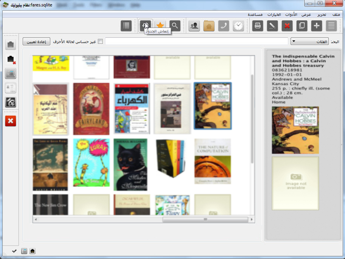Click the ID card sidebar icon
Viewport: 345px width, 259px height.
pos(11,88)
